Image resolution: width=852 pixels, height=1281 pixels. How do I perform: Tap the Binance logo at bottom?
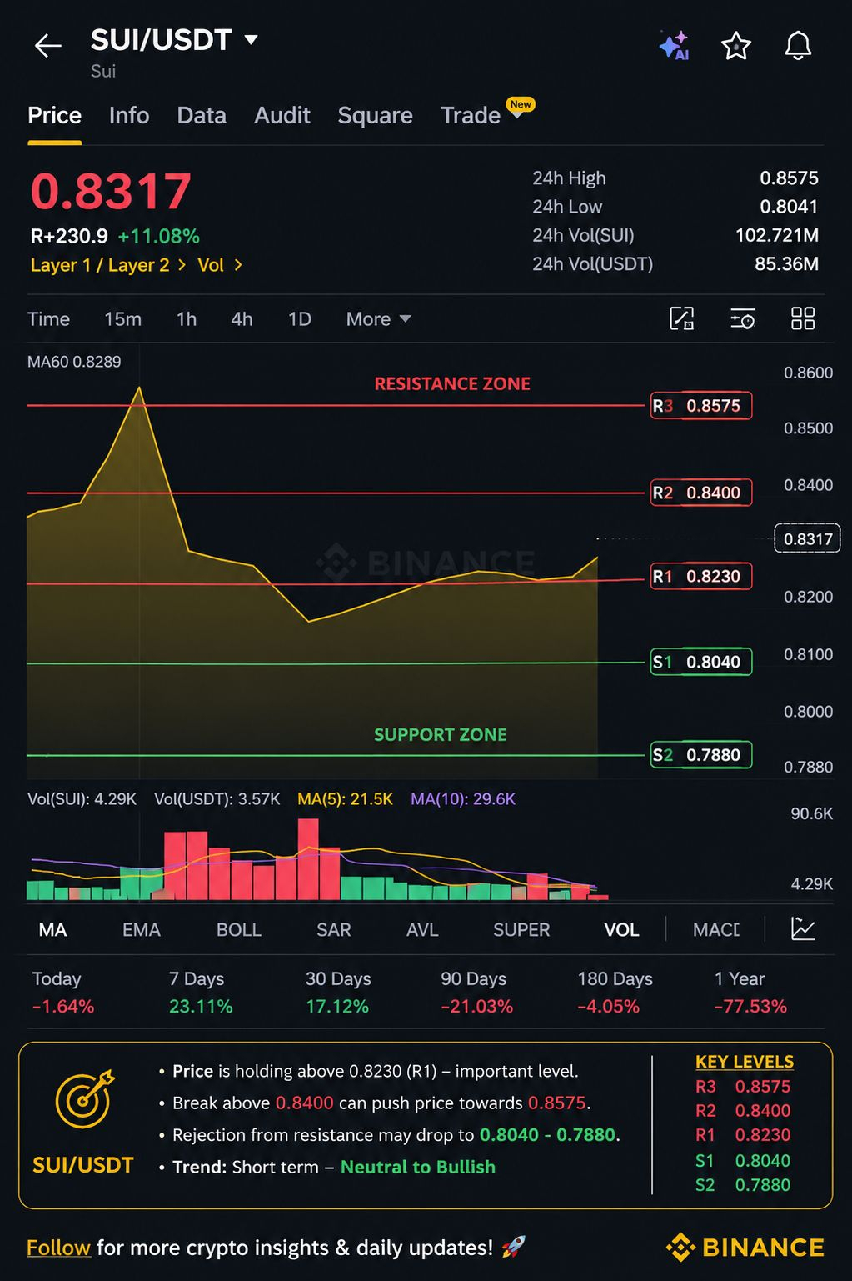tap(745, 1247)
